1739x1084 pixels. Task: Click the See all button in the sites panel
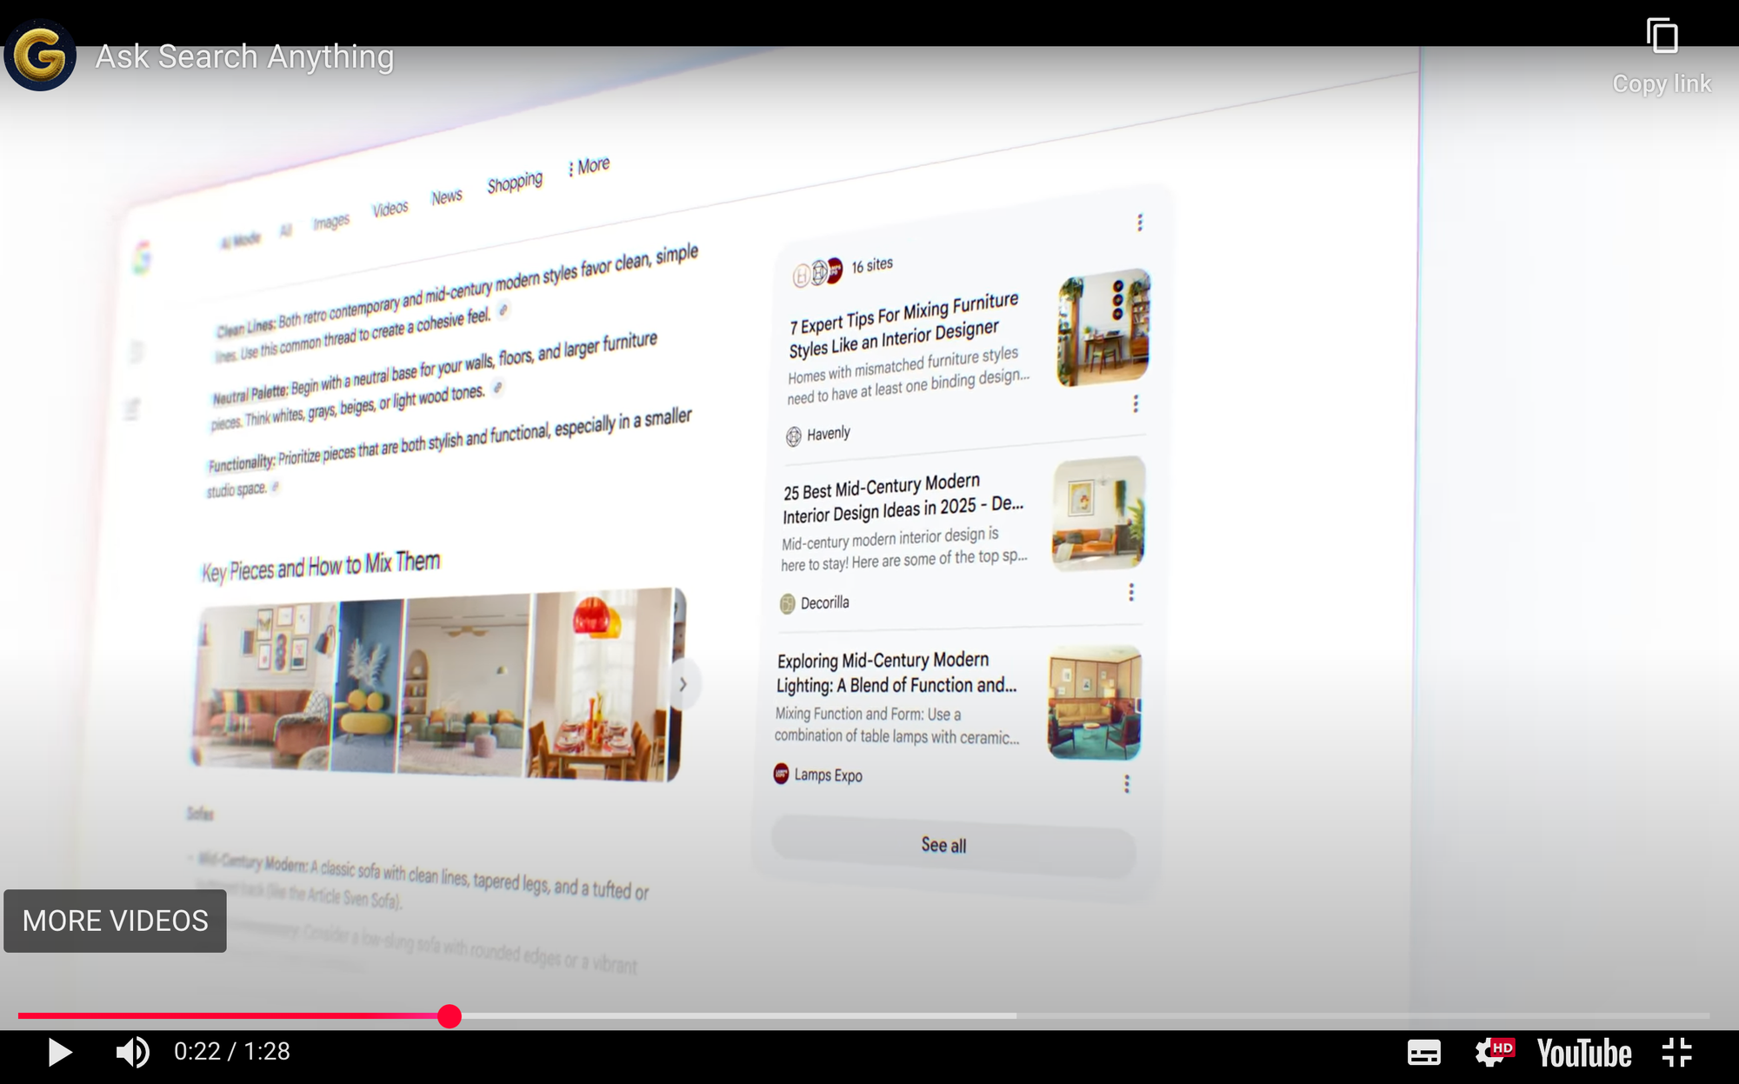click(x=953, y=845)
